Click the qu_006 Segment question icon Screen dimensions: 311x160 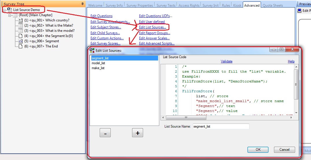coord(21,41)
